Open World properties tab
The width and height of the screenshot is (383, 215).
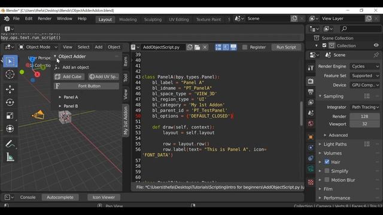pyautogui.click(x=311, y=124)
